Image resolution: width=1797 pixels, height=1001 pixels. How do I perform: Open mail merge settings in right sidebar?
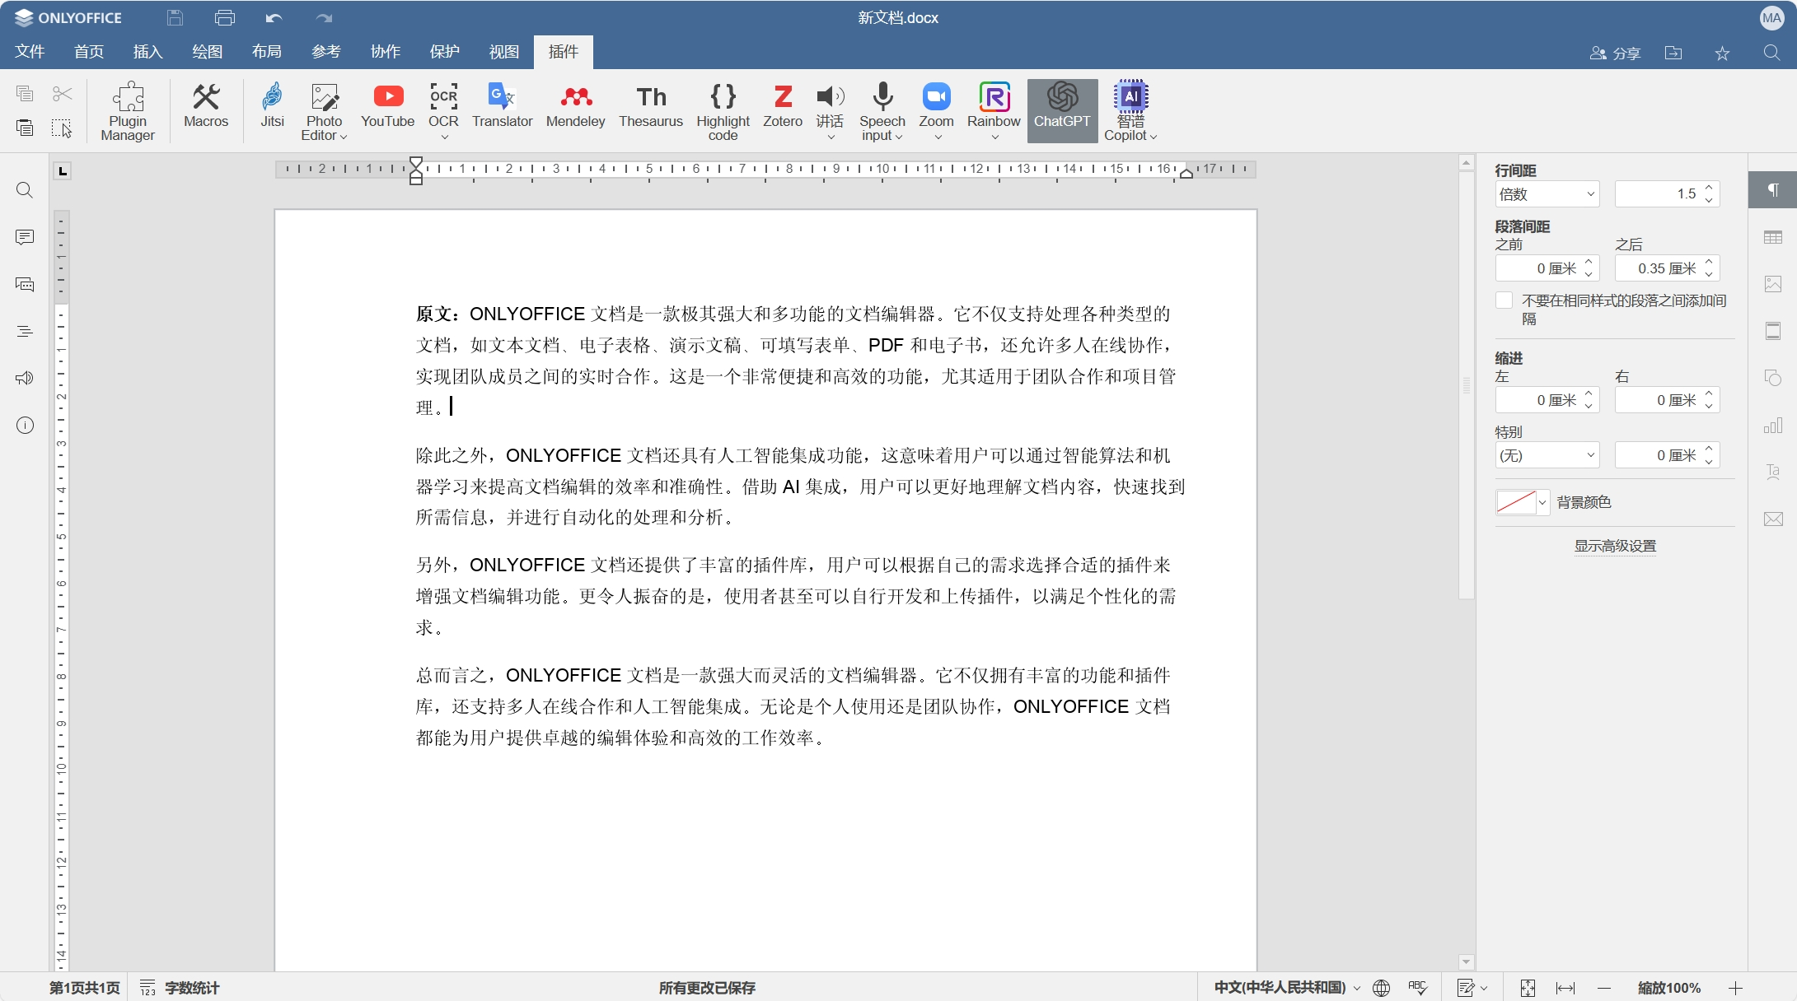pos(1773,519)
